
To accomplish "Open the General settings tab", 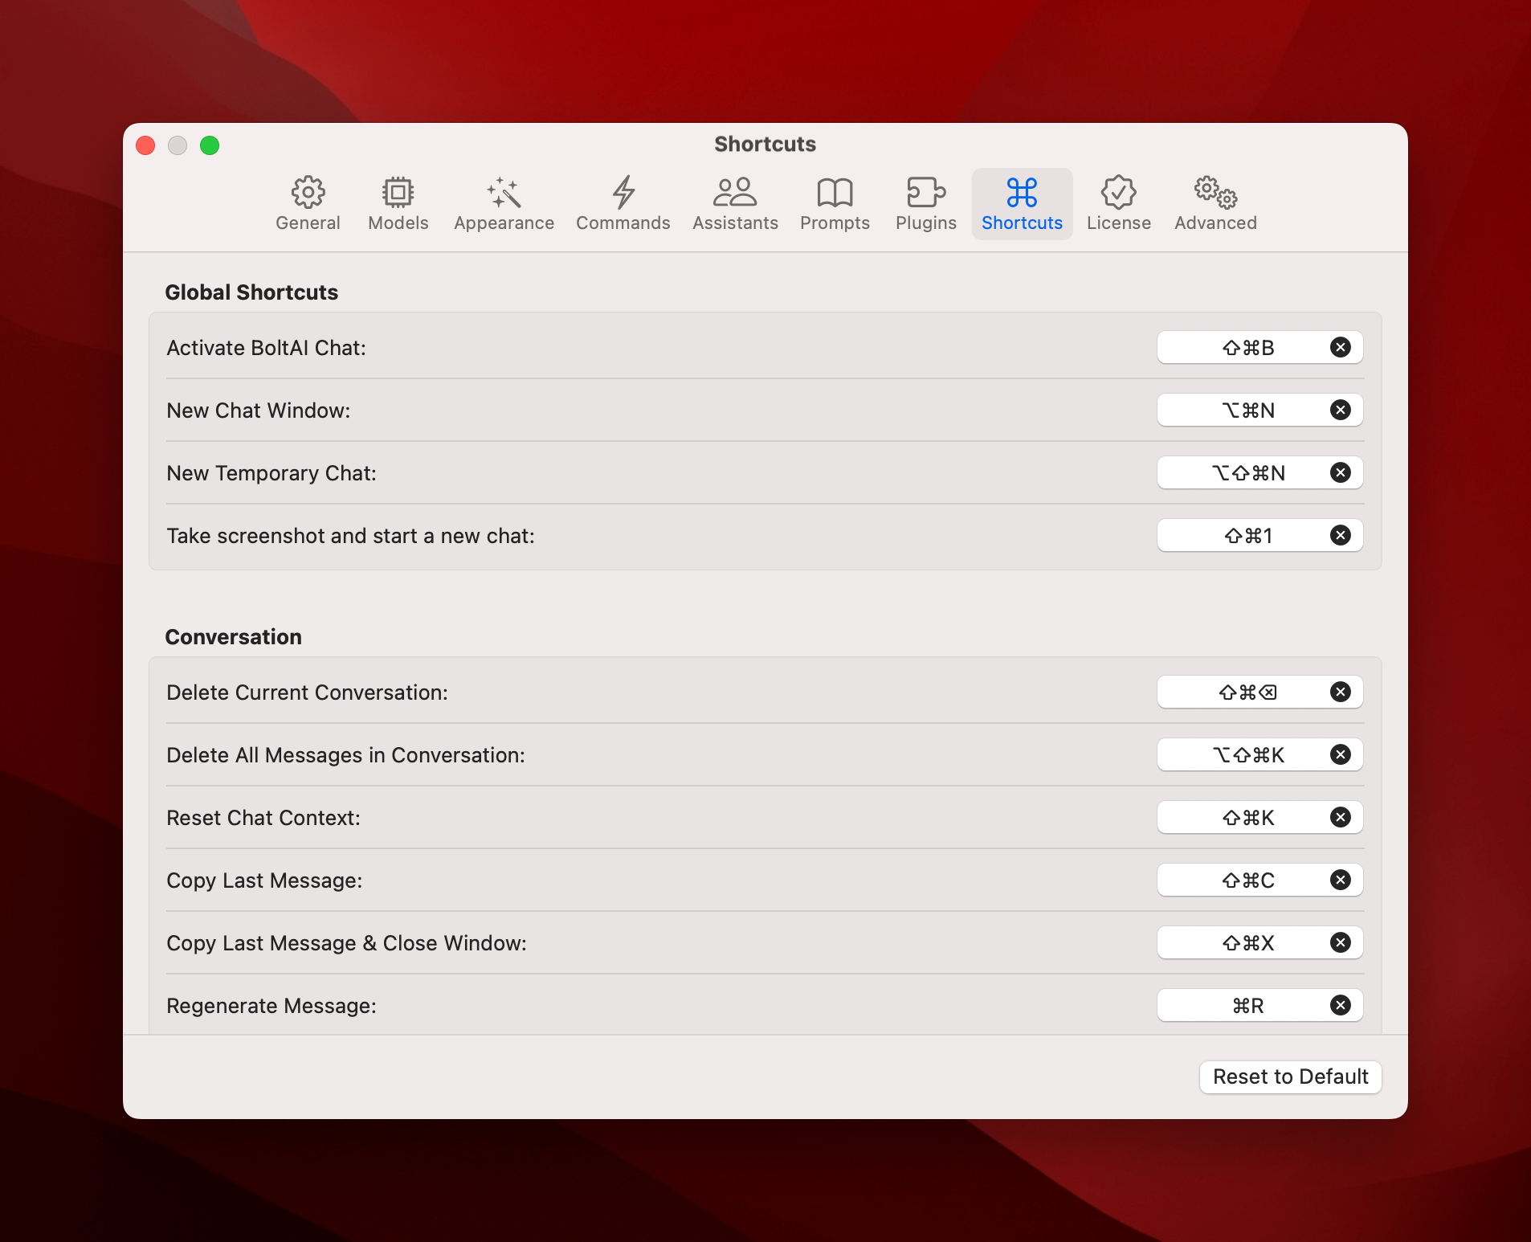I will [x=308, y=204].
